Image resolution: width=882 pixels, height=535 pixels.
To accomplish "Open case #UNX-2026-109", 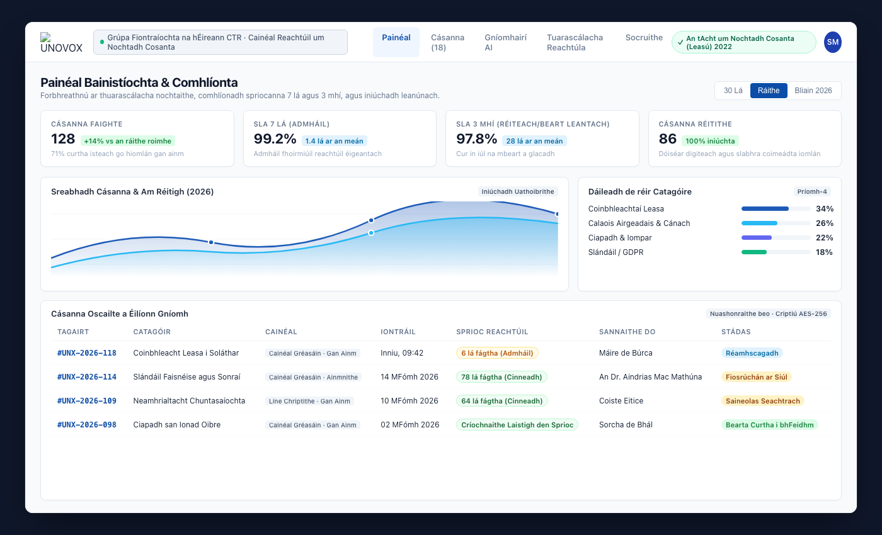I will [87, 401].
